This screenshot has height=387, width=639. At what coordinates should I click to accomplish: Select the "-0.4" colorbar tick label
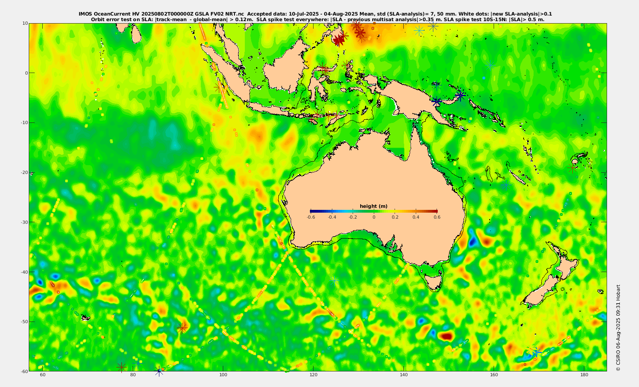pos(332,217)
